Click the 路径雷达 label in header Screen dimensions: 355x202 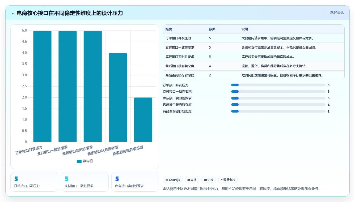tap(337, 13)
